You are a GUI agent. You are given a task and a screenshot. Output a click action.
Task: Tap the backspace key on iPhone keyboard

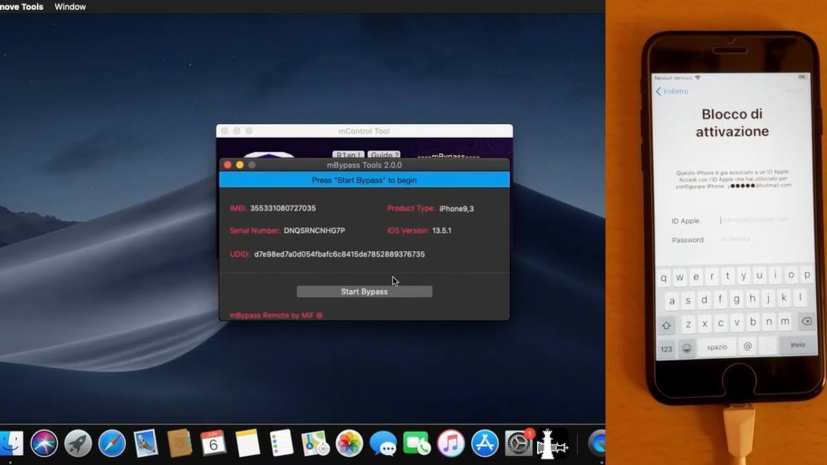806,321
